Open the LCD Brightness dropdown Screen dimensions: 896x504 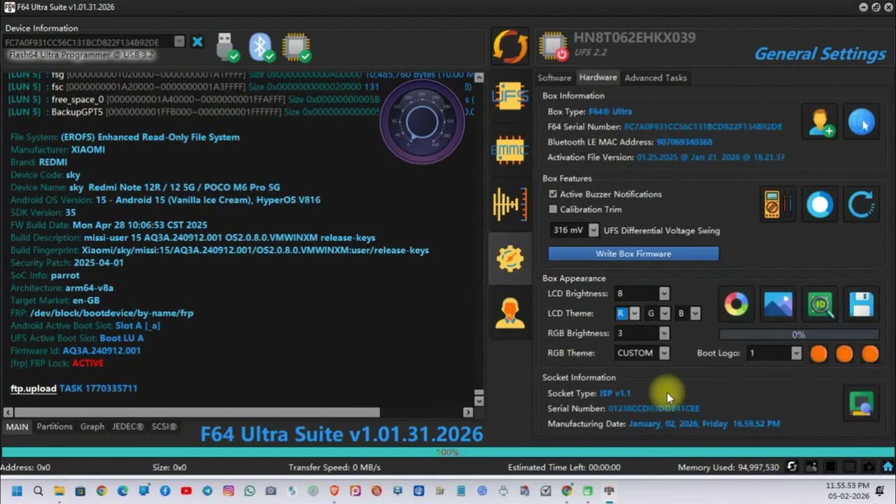[664, 293]
